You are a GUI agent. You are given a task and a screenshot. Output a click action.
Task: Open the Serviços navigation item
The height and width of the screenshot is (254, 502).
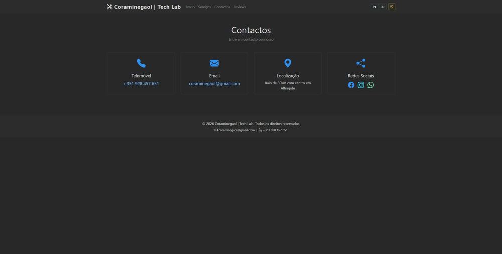click(204, 7)
